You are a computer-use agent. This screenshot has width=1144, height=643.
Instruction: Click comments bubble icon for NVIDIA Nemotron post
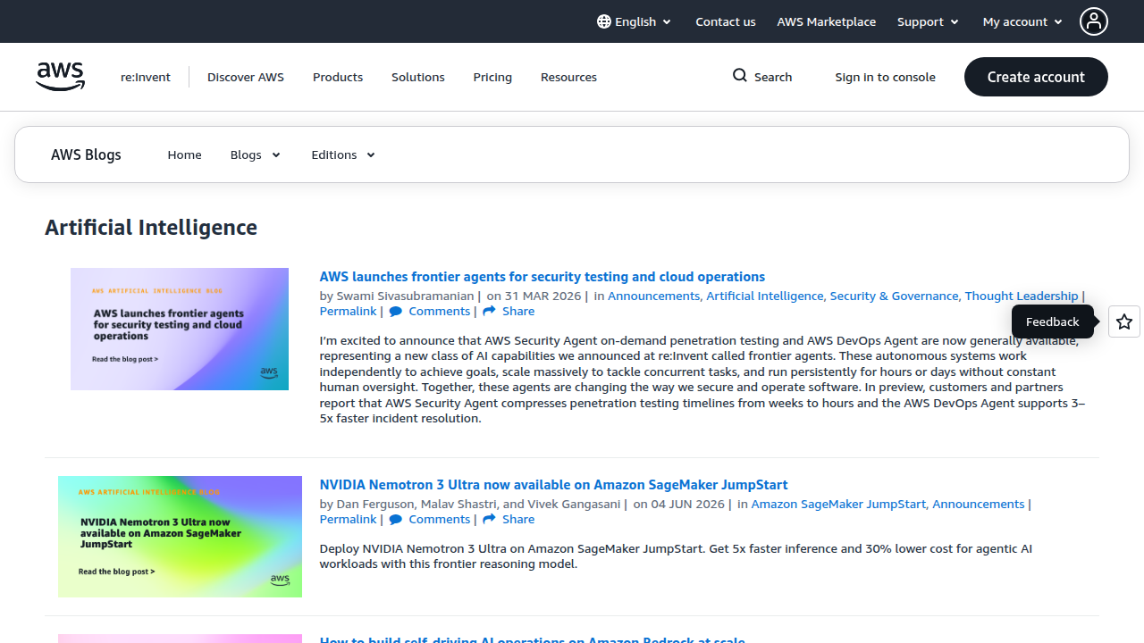click(396, 520)
